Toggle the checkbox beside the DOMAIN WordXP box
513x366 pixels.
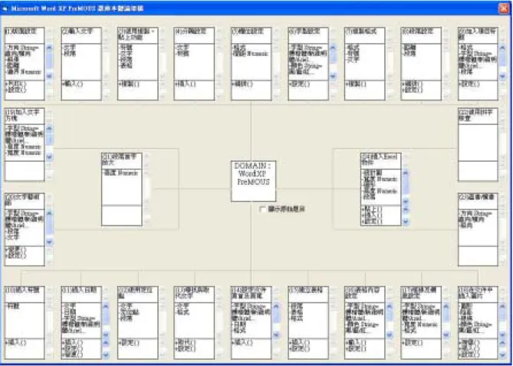coord(262,209)
